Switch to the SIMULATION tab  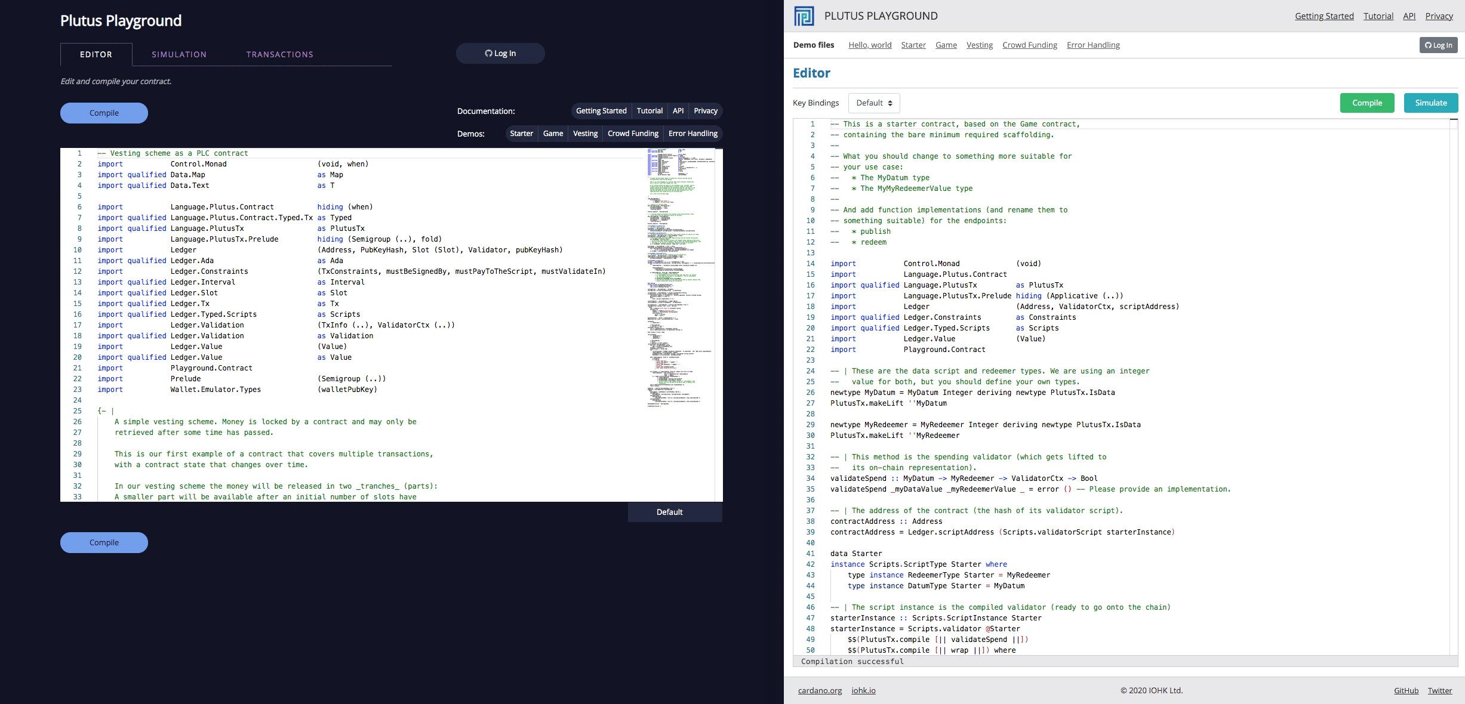(178, 54)
